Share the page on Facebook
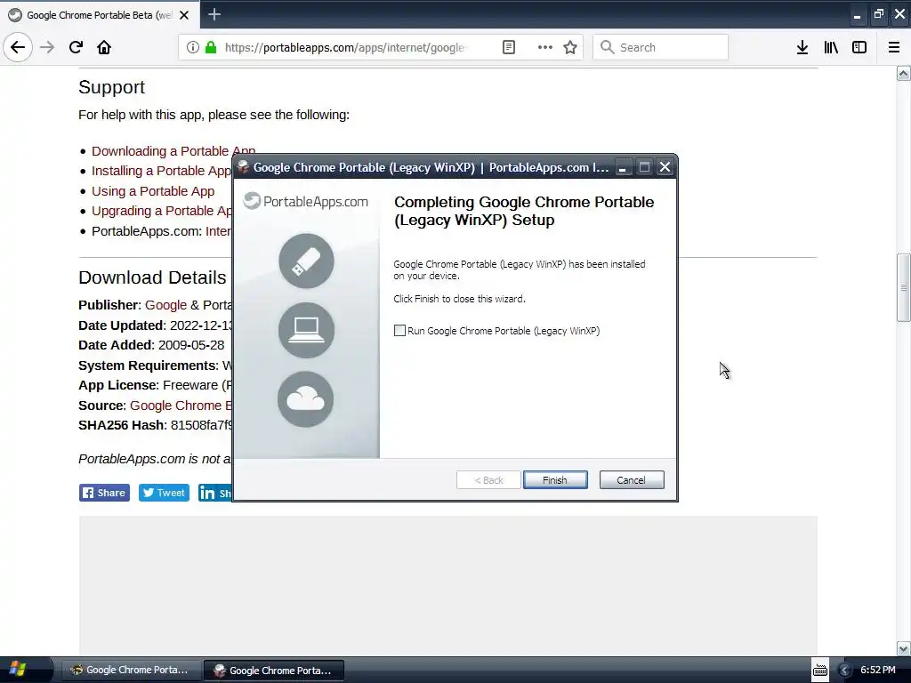The width and height of the screenshot is (911, 683). [x=105, y=493]
